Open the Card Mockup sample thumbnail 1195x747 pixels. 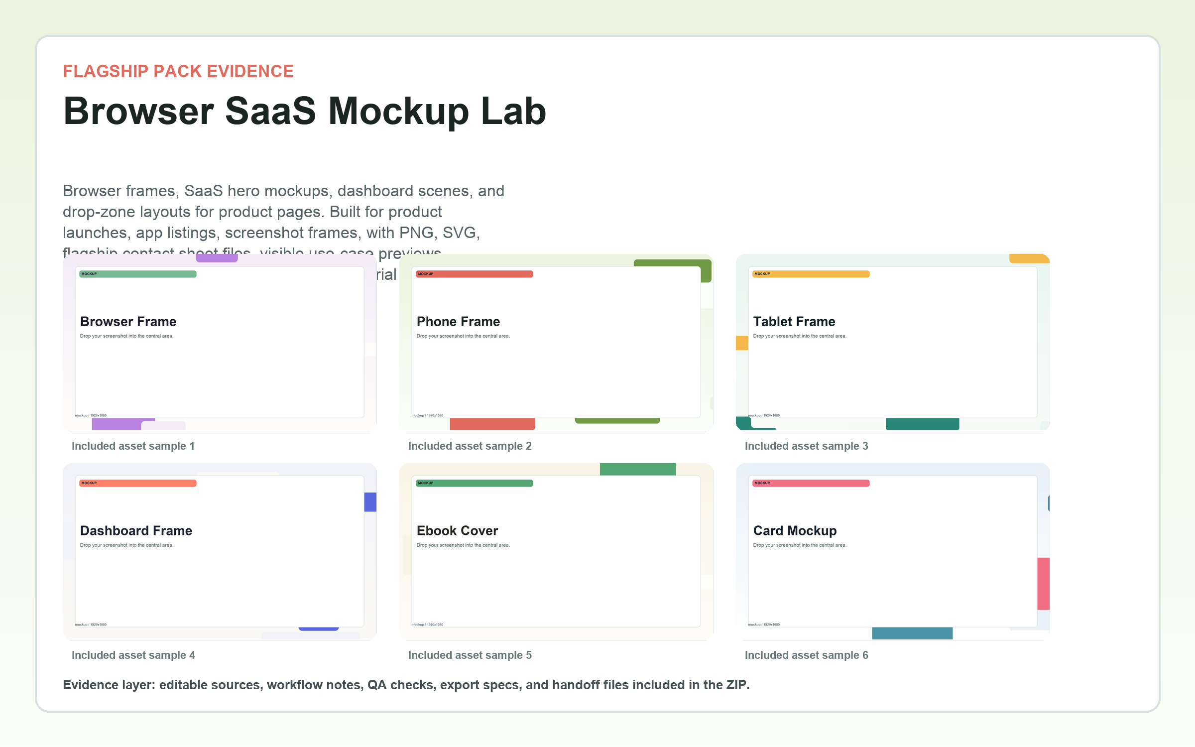[893, 552]
